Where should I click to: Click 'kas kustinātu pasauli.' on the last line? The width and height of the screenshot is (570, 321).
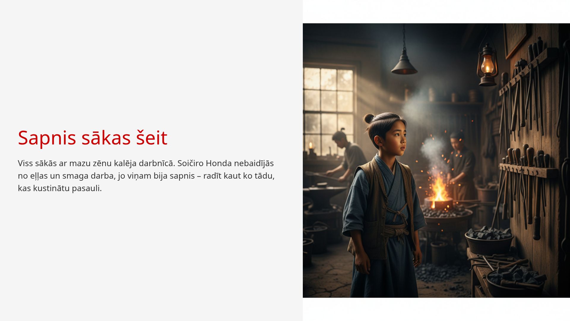pos(60,188)
